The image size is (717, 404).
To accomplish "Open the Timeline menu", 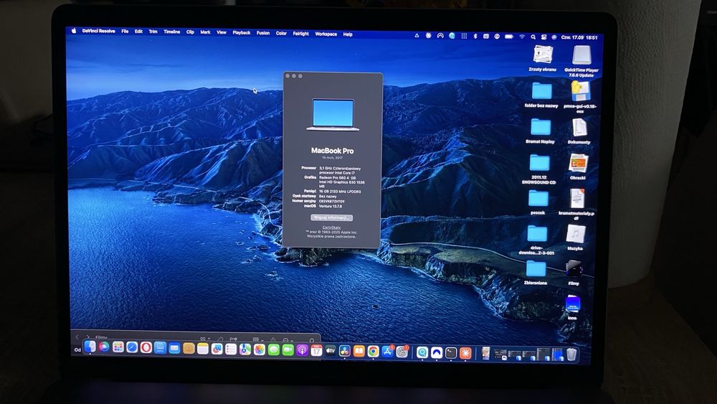I will click(x=172, y=32).
